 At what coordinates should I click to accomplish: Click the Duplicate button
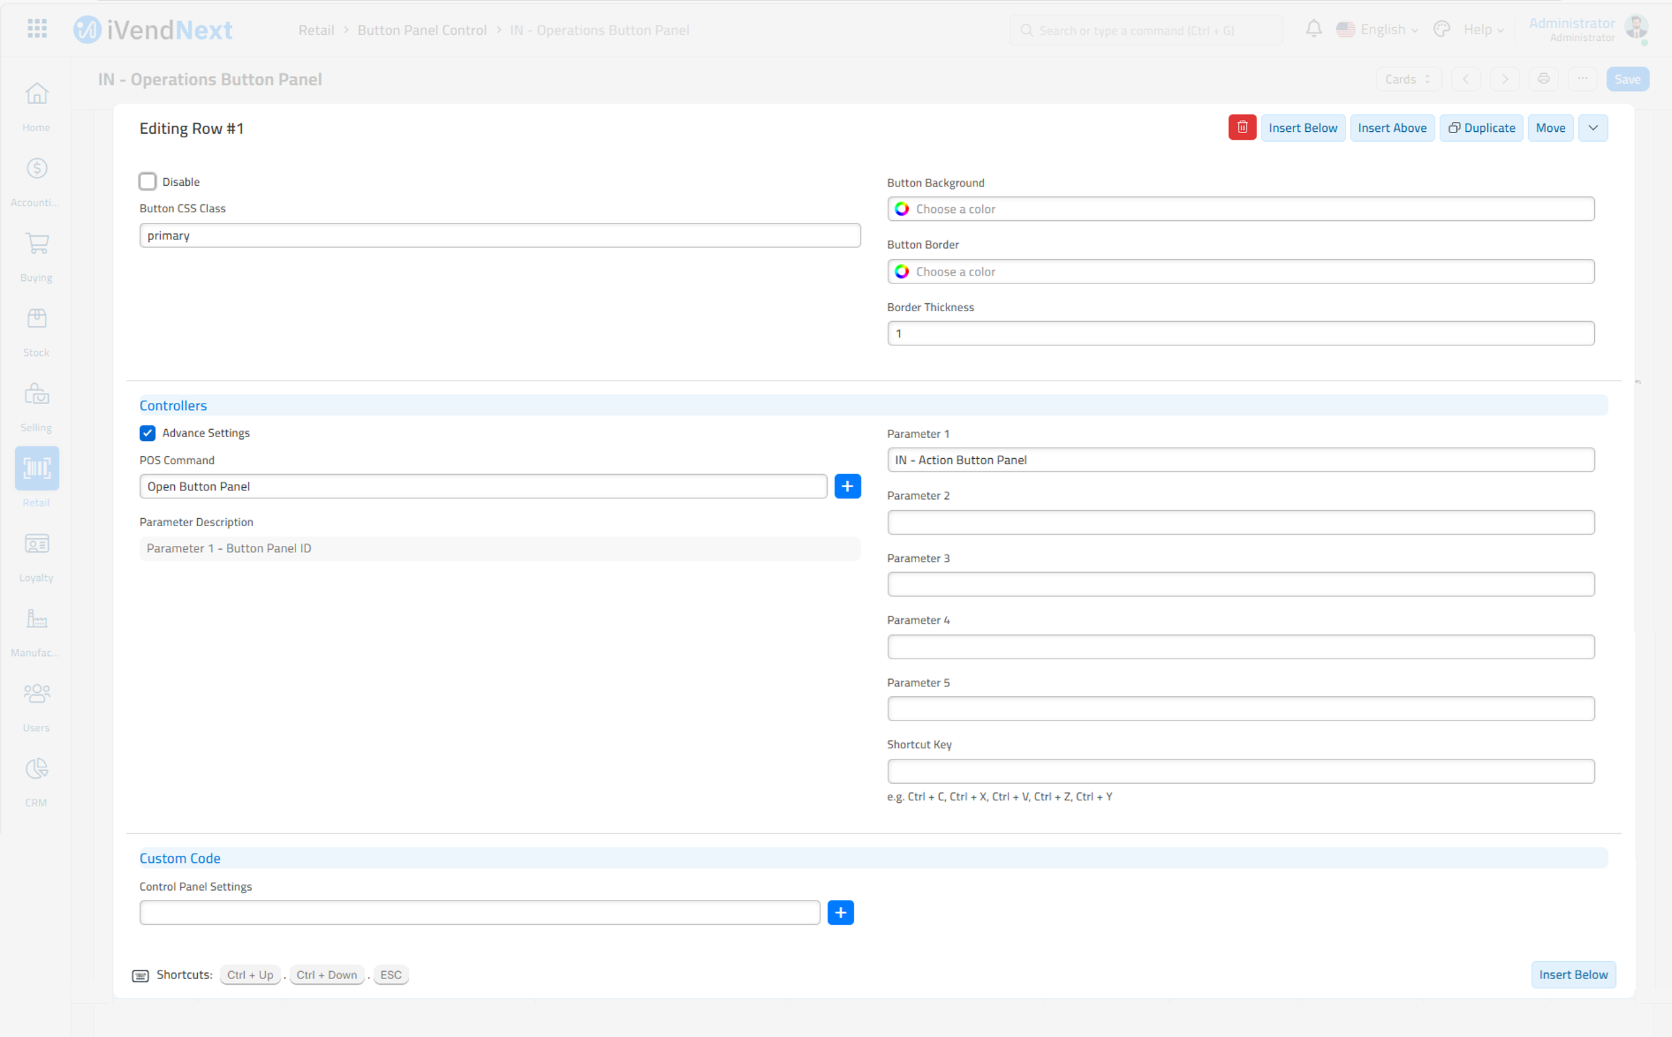point(1481,127)
